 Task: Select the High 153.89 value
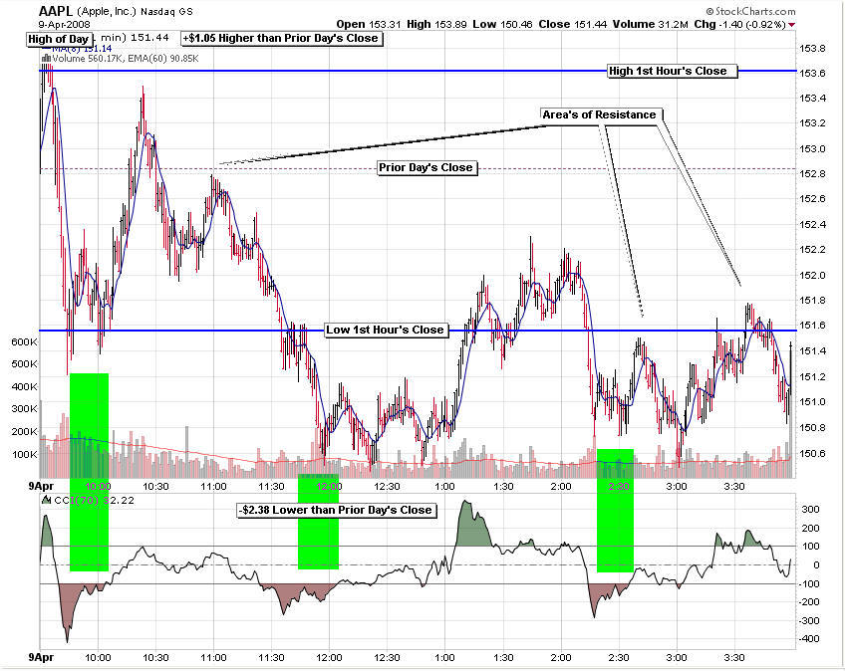coord(436,24)
